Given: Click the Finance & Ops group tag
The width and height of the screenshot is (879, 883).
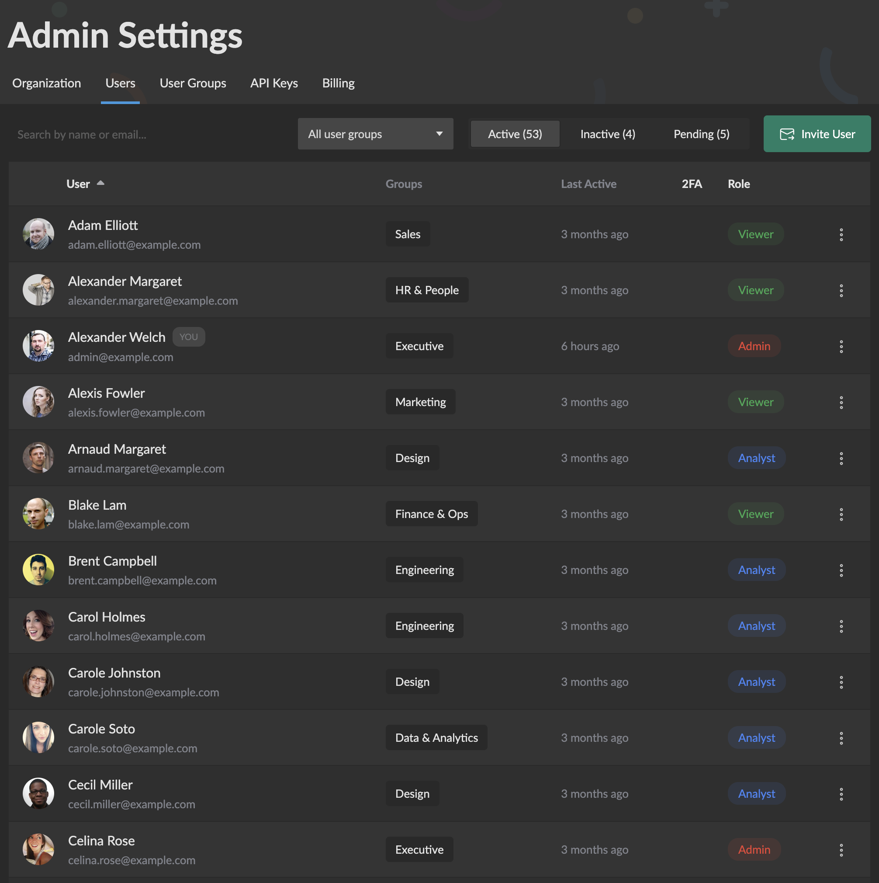Looking at the screenshot, I should 431,514.
